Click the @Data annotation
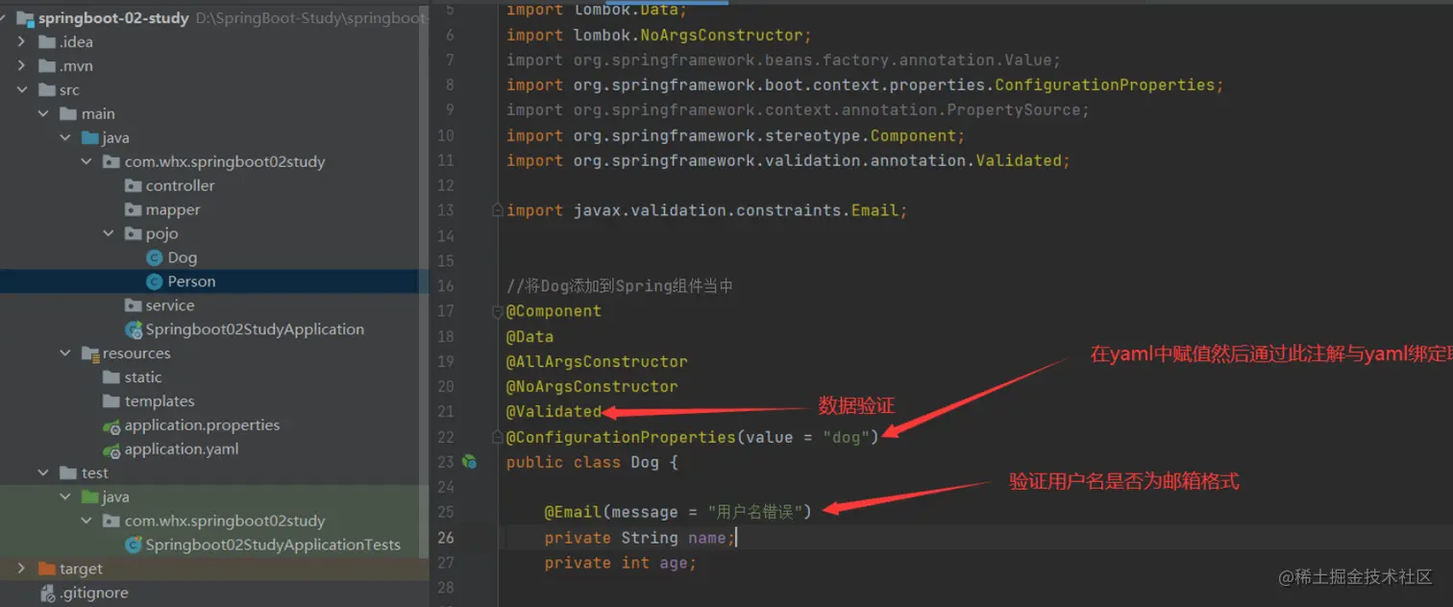Screen dimensions: 1453x607 coord(529,337)
